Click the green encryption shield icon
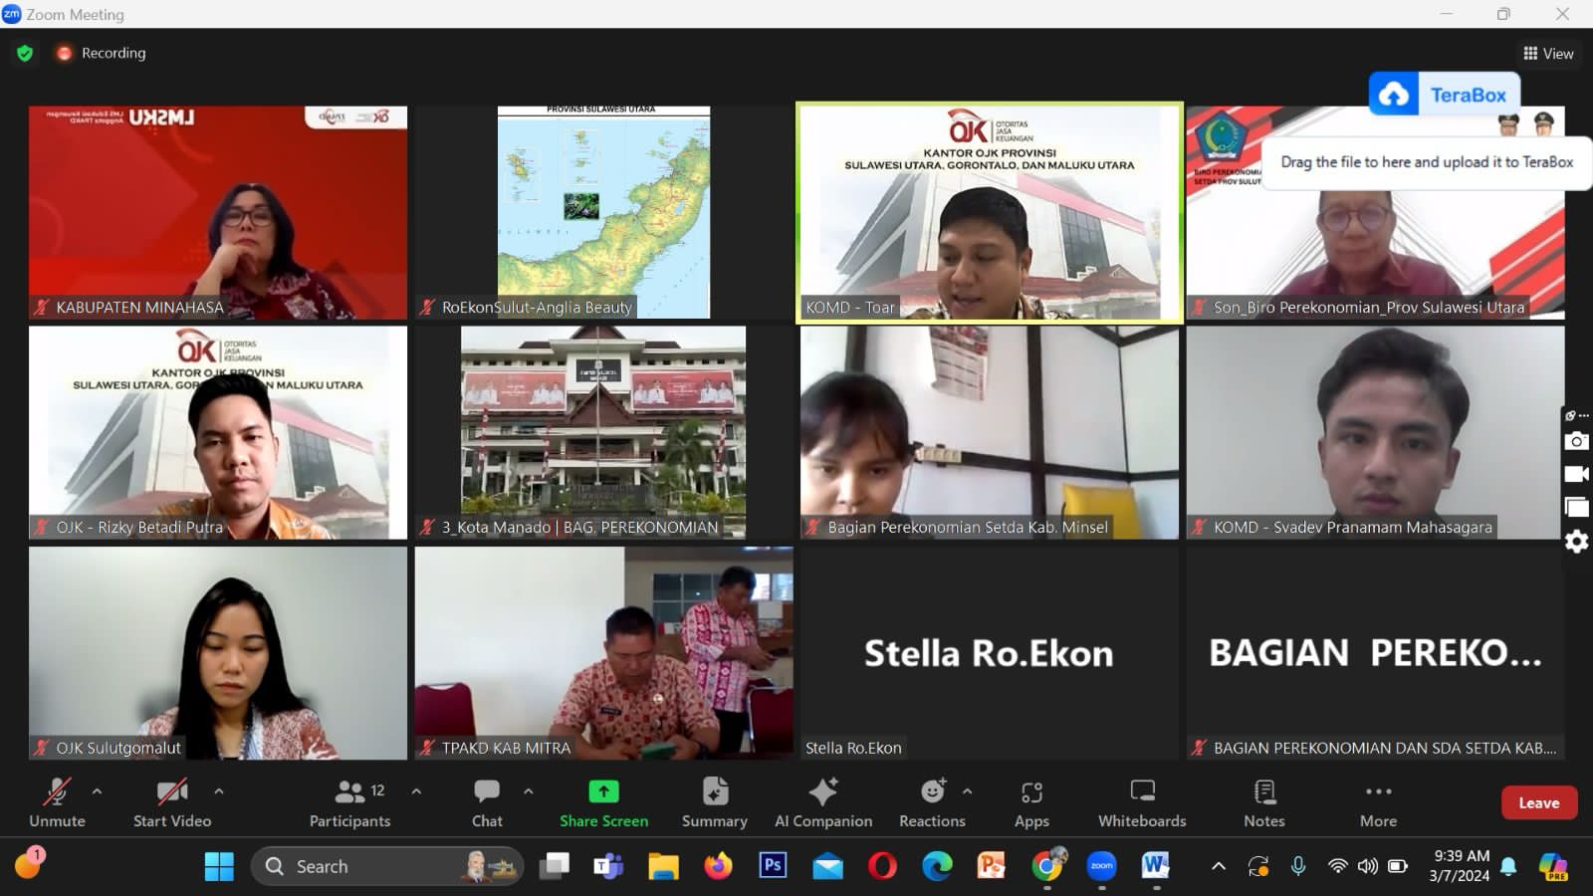Screen dimensions: 1593x896 25,53
